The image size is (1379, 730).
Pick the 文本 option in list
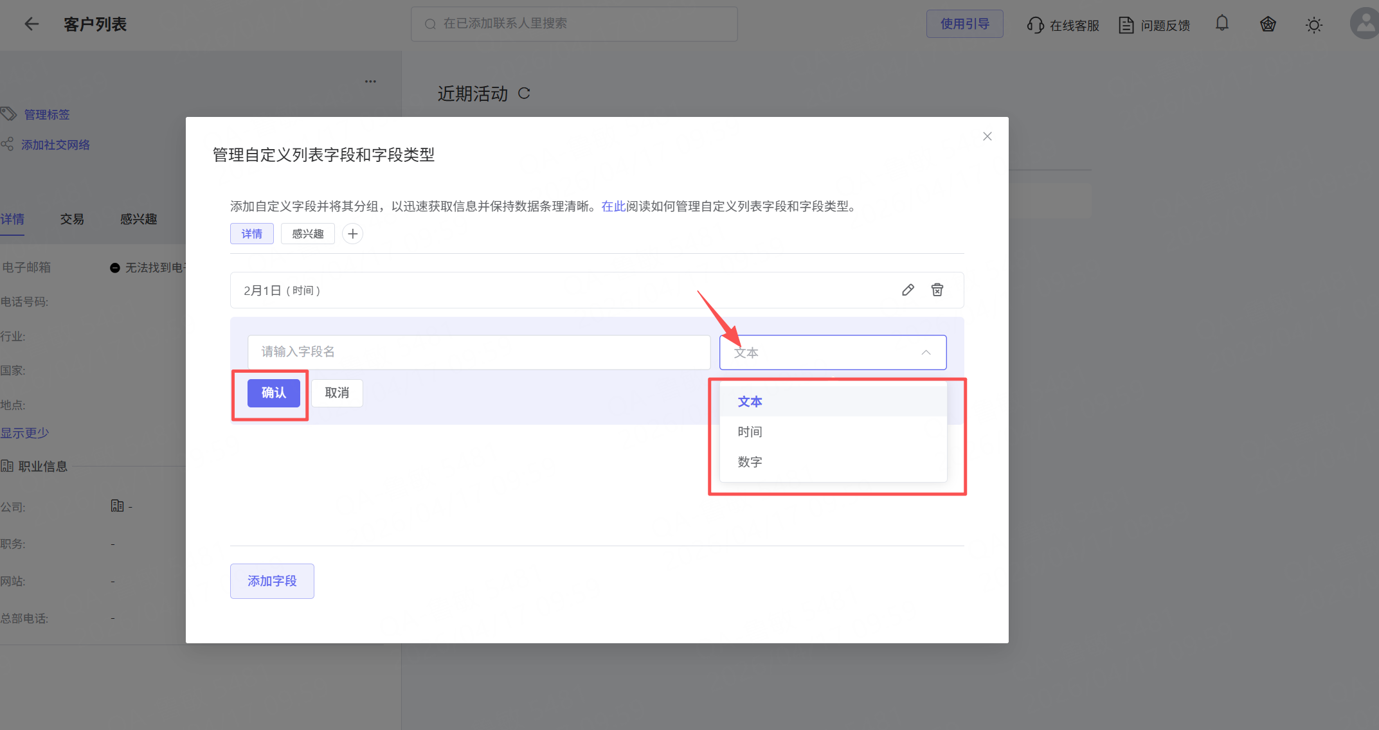pyautogui.click(x=750, y=402)
